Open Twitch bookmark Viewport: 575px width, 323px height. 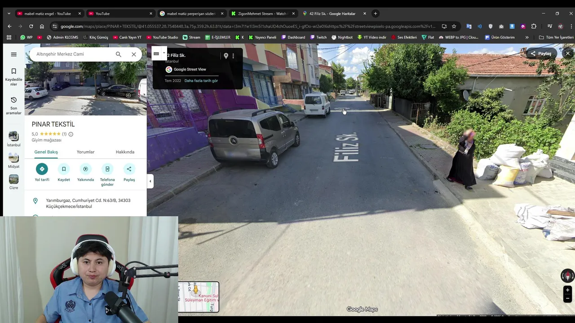(x=318, y=37)
